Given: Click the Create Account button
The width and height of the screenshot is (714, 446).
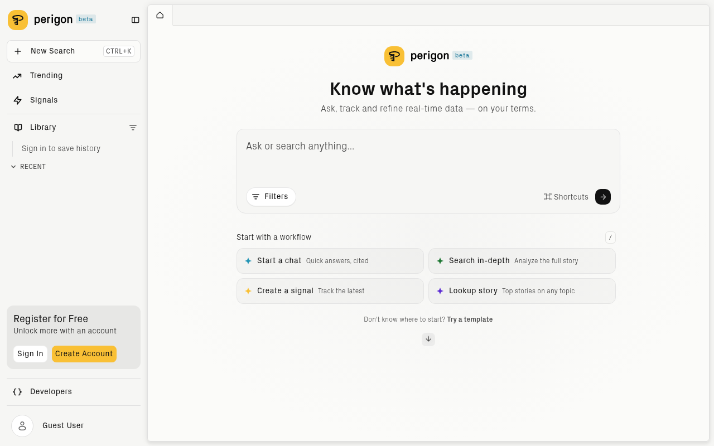Looking at the screenshot, I should tap(84, 353).
